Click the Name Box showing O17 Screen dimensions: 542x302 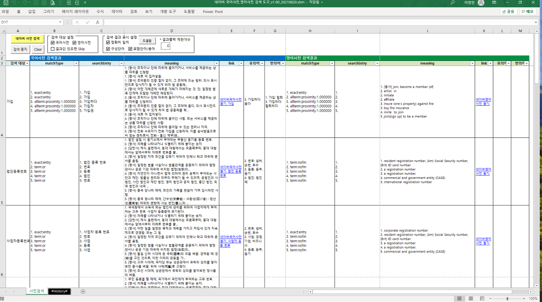[x=29, y=22]
